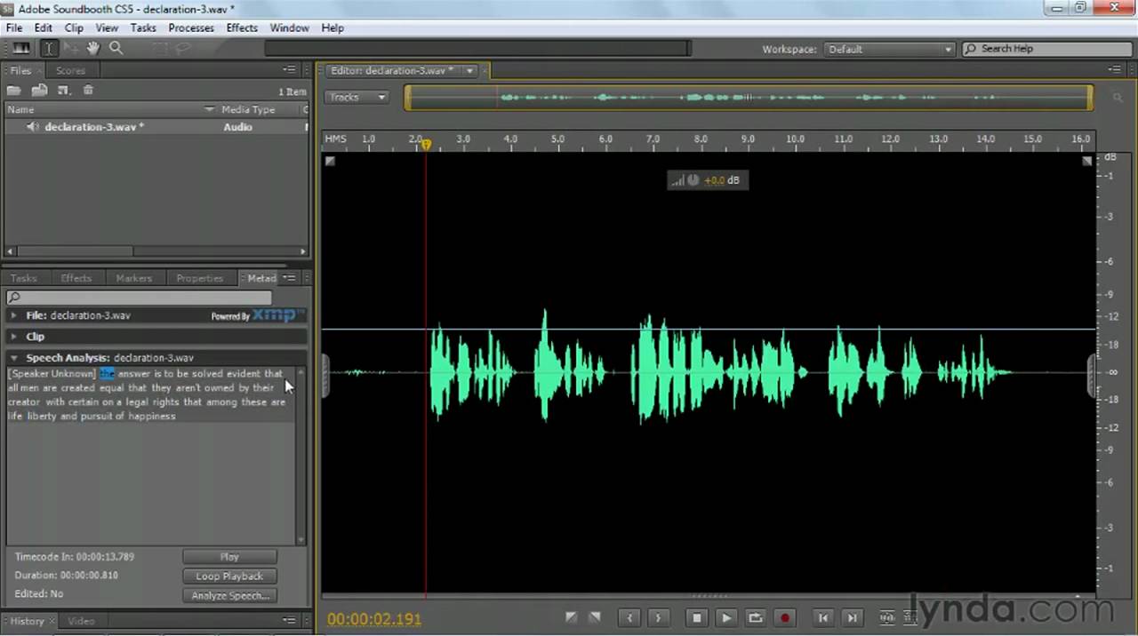This screenshot has width=1138, height=636.
Task: Click the metadata search field
Action: [x=139, y=298]
